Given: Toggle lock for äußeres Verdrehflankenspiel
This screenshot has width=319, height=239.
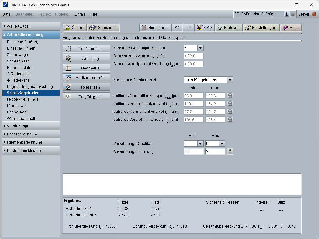Looking at the screenshot, I should pyautogui.click(x=230, y=119).
